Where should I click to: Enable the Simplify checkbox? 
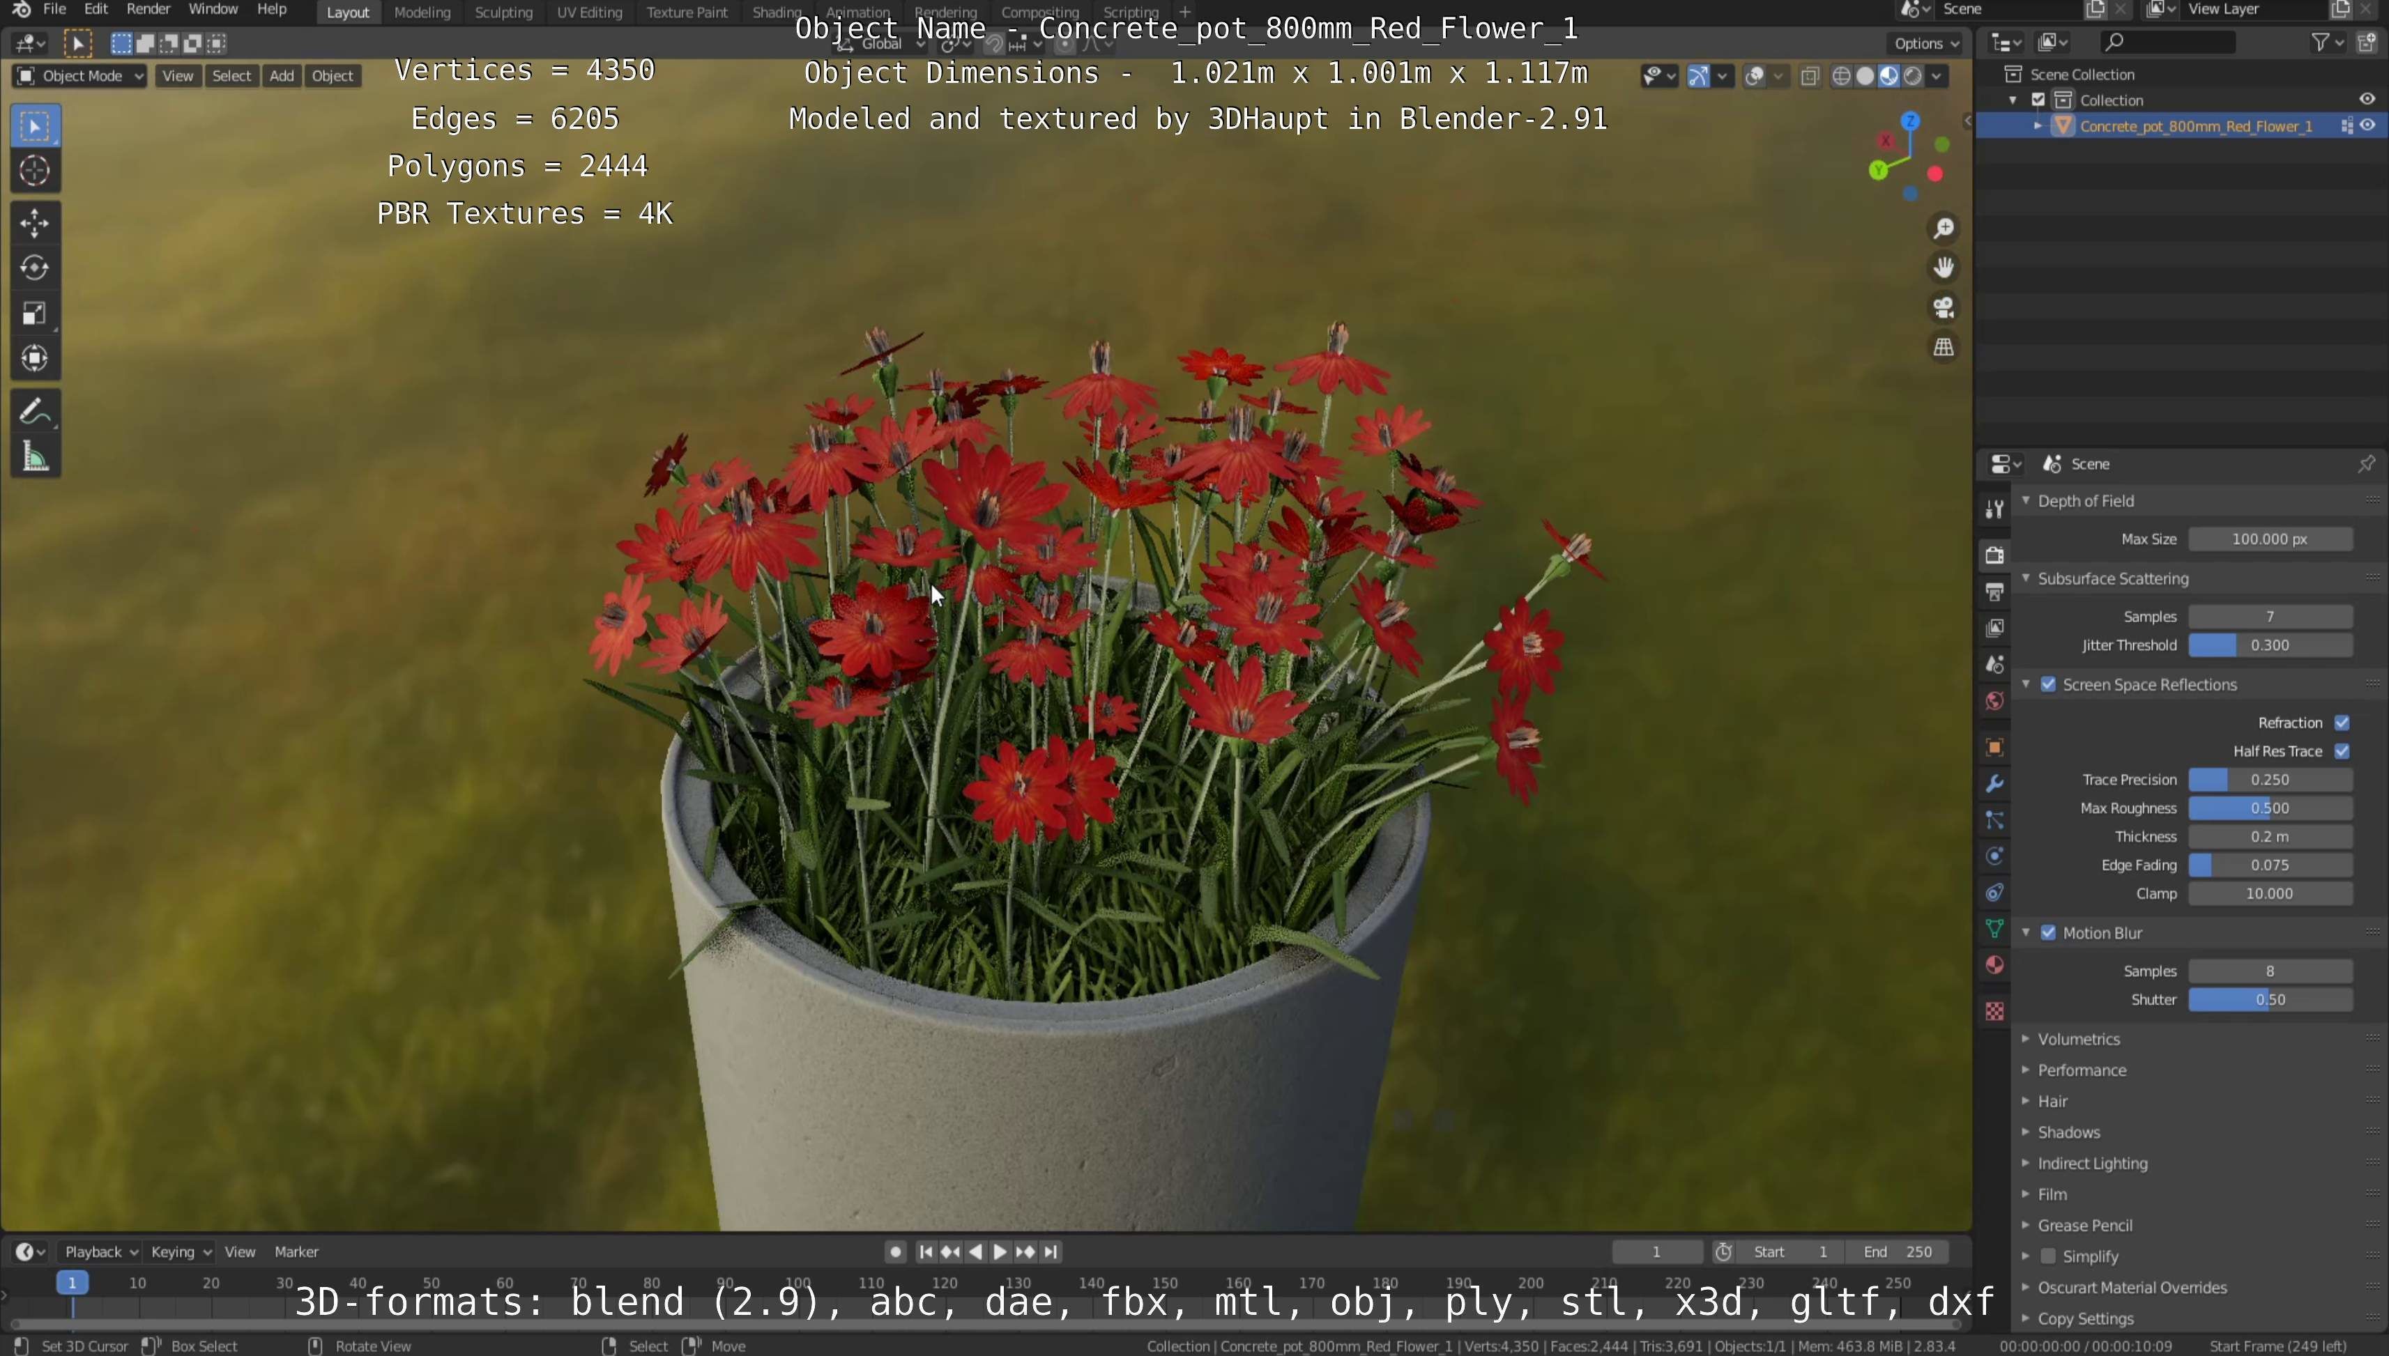tap(2048, 1256)
